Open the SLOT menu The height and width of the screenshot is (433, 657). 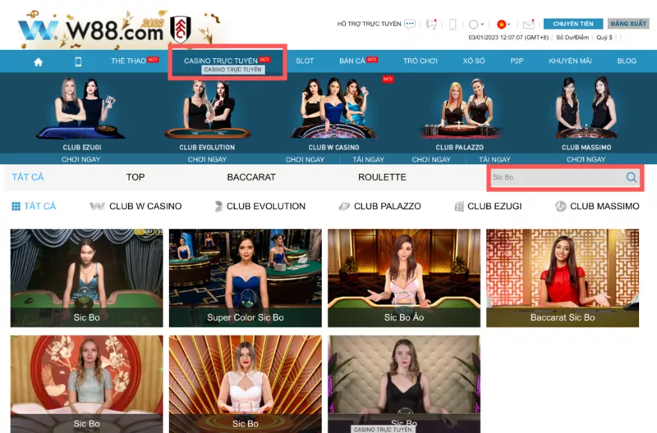point(305,61)
